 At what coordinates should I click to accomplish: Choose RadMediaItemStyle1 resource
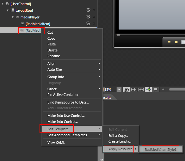(160, 150)
